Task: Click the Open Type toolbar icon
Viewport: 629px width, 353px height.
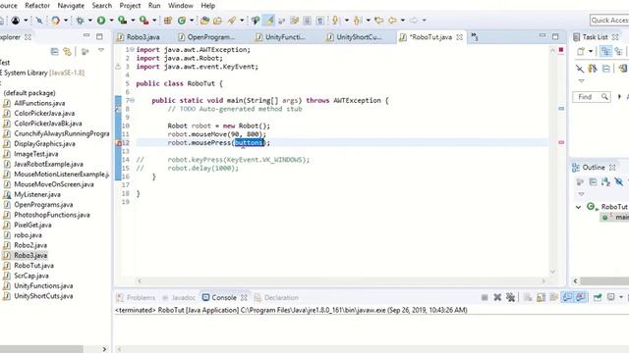Action: pos(204,20)
